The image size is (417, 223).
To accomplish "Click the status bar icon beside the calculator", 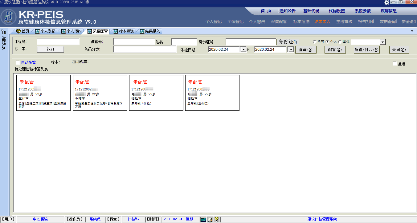I will click(210, 219).
